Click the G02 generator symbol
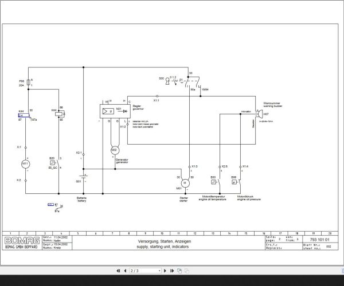344x286 pixels. click(x=115, y=150)
